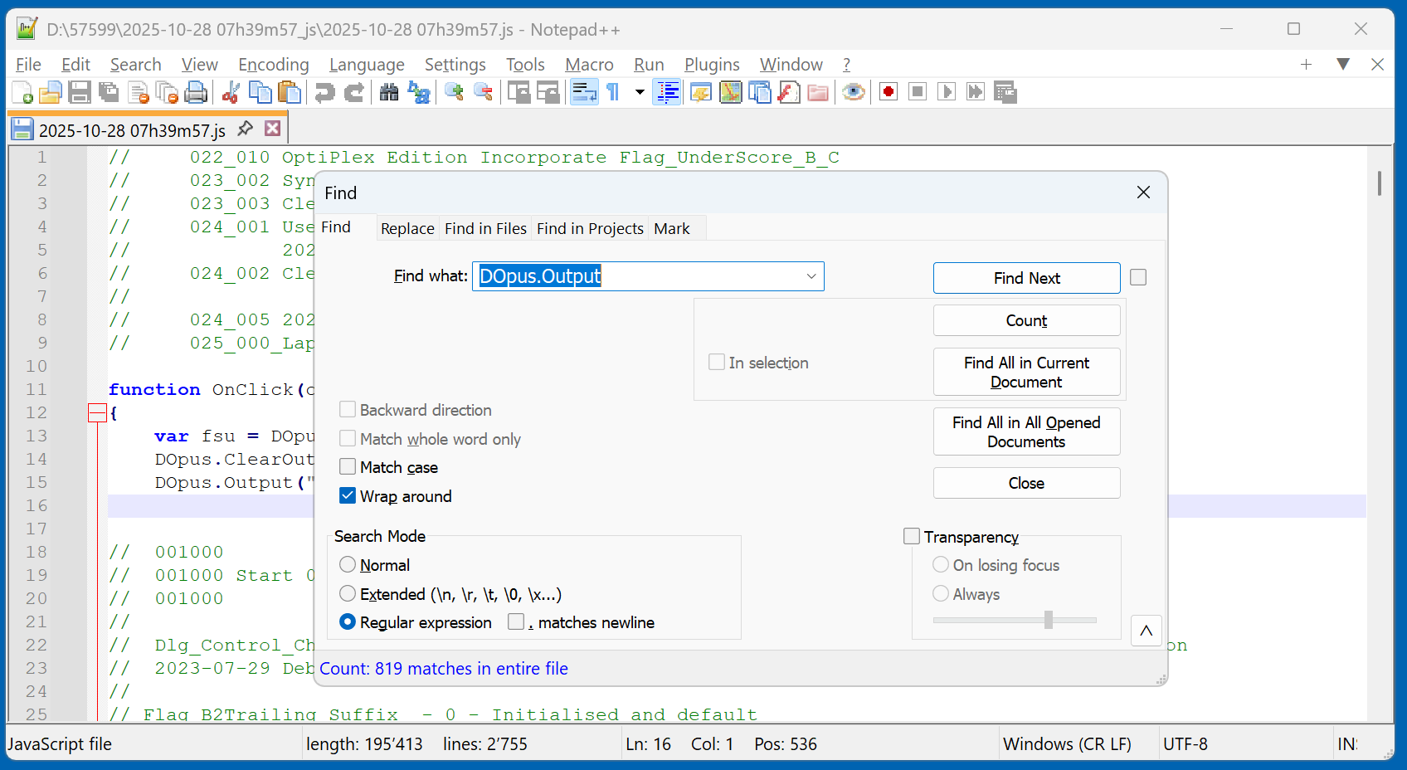Open Find via the binoculars icon
Image resolution: width=1407 pixels, height=770 pixels.
pyautogui.click(x=389, y=92)
